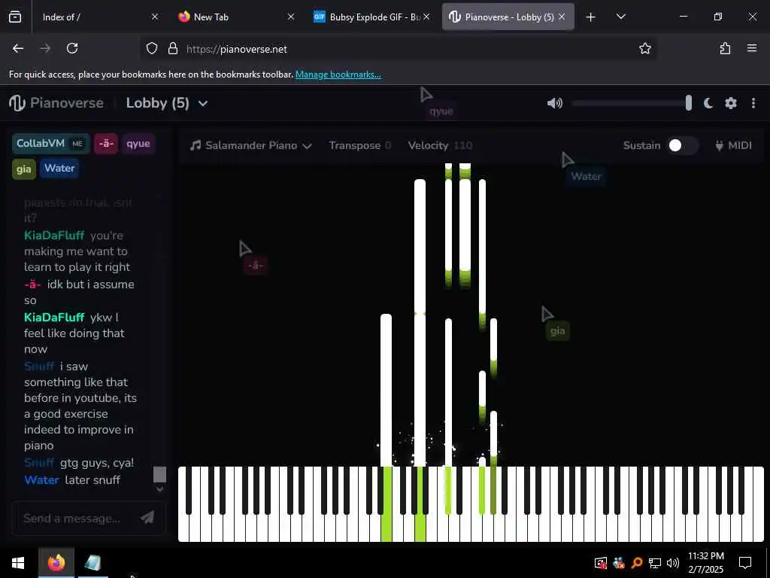The height and width of the screenshot is (578, 770).
Task: Bookmark this page with star
Action: click(644, 48)
